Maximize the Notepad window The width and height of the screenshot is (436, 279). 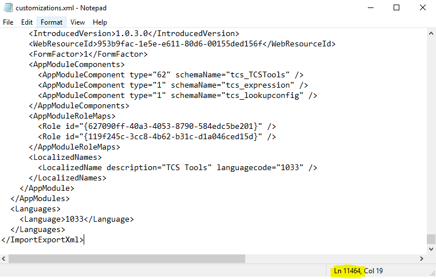coord(396,8)
